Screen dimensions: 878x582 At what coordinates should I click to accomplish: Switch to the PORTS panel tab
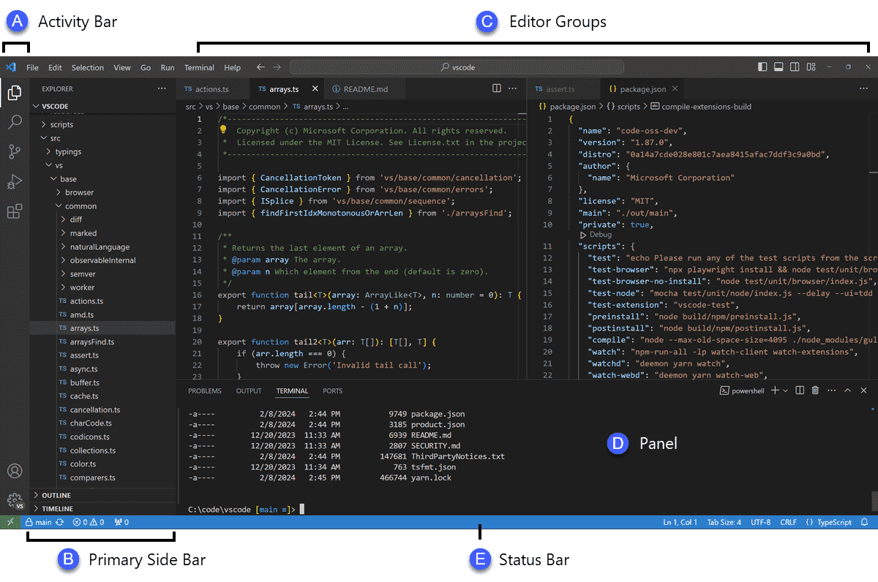click(332, 390)
